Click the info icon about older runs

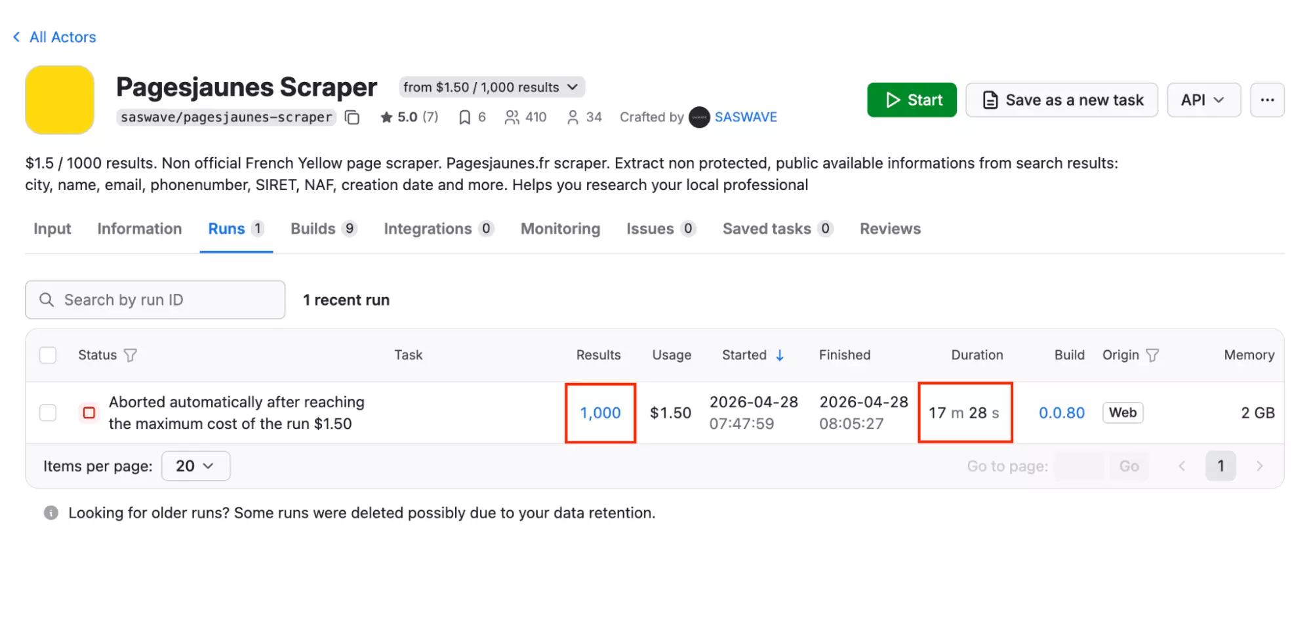tap(51, 513)
